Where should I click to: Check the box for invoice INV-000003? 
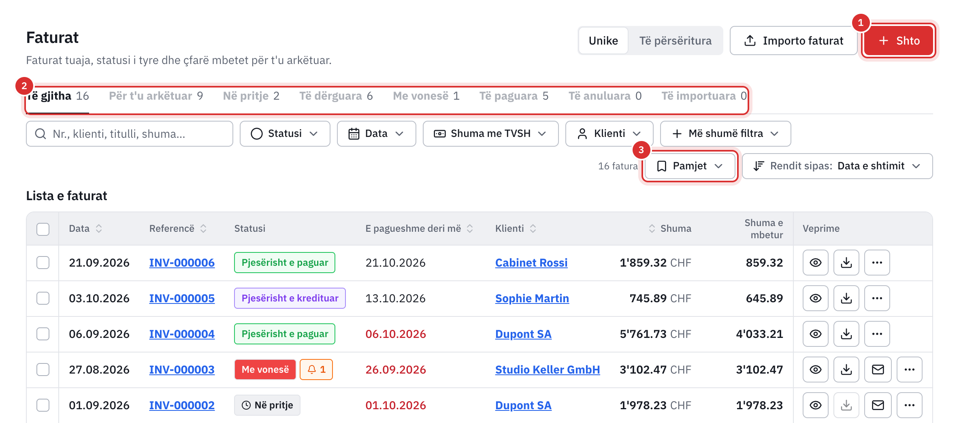click(43, 370)
